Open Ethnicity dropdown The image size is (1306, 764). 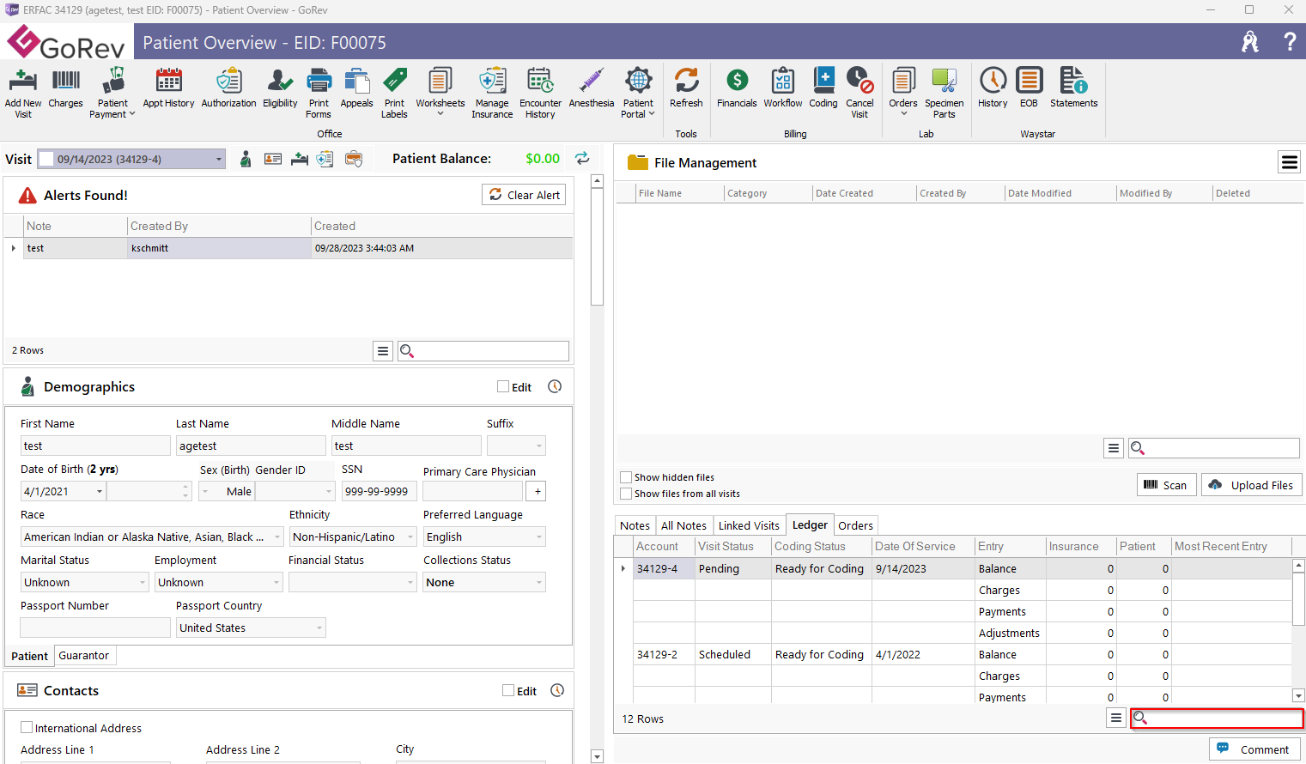coord(410,537)
